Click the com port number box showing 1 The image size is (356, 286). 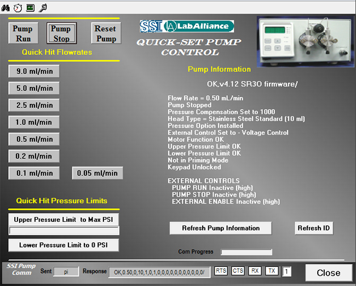click(x=286, y=272)
